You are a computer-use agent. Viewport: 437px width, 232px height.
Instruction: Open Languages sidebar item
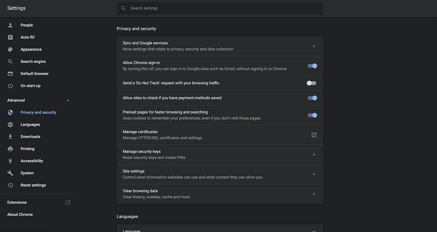pos(30,124)
